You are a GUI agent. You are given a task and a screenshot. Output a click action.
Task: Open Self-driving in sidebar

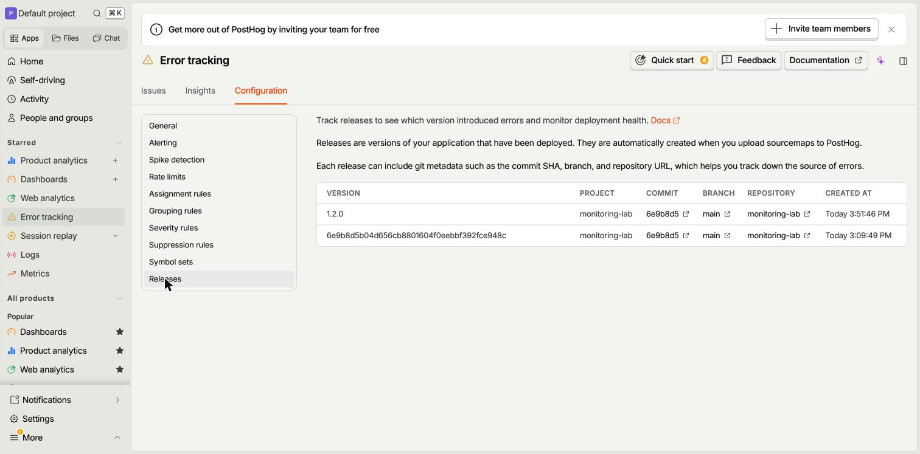tap(64, 80)
